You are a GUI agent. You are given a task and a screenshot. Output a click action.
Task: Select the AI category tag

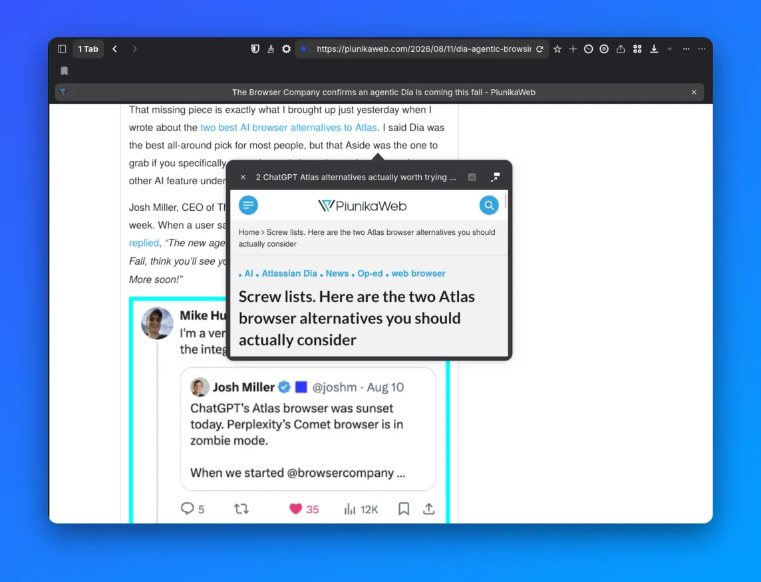(249, 273)
